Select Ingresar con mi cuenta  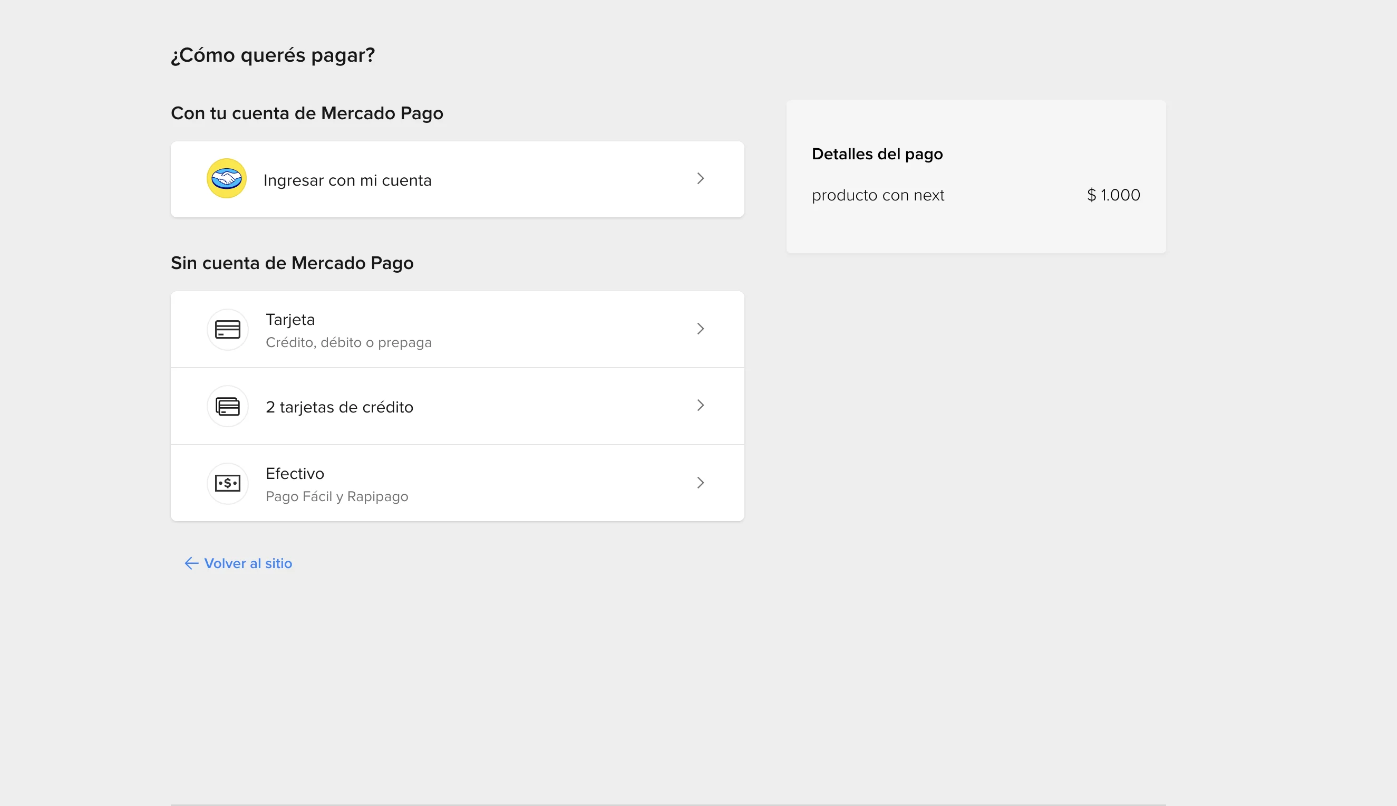458,179
